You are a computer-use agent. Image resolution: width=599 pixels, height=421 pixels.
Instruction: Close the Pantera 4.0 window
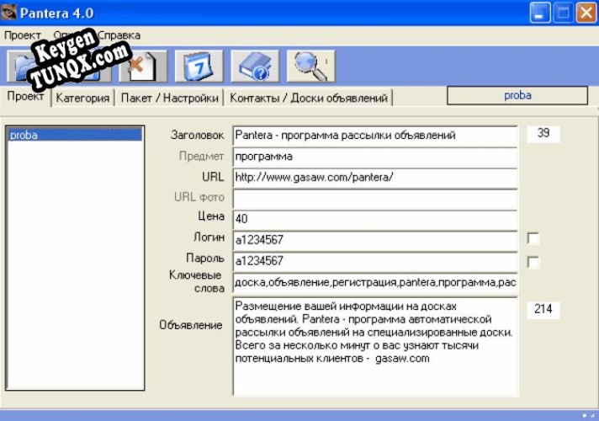coord(586,13)
